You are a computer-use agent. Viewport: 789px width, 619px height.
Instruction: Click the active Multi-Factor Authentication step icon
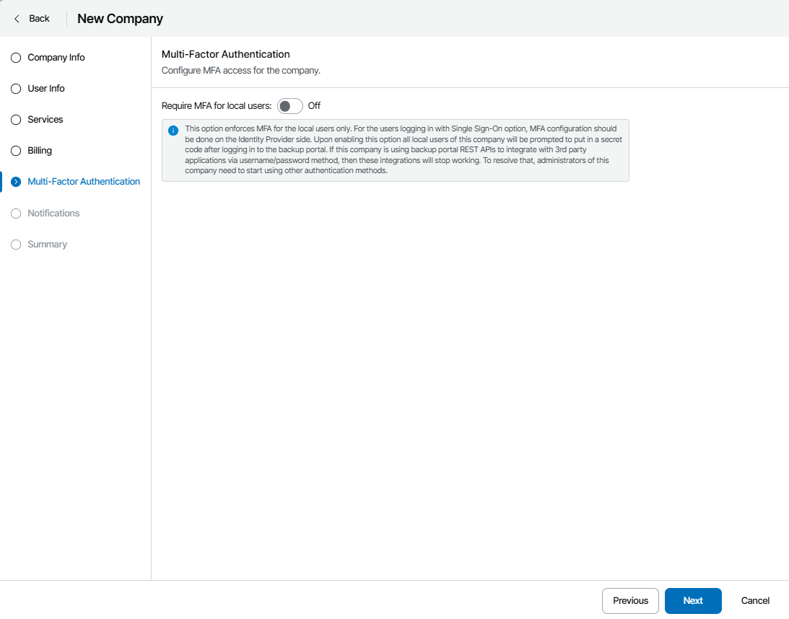[x=16, y=182]
